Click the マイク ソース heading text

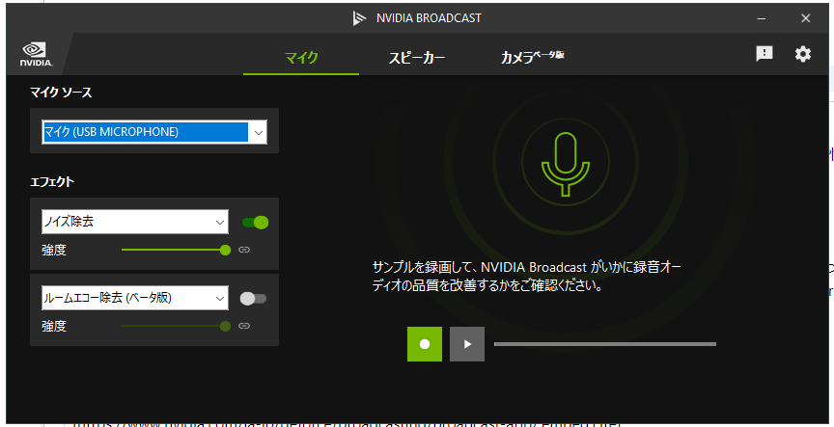[61, 93]
